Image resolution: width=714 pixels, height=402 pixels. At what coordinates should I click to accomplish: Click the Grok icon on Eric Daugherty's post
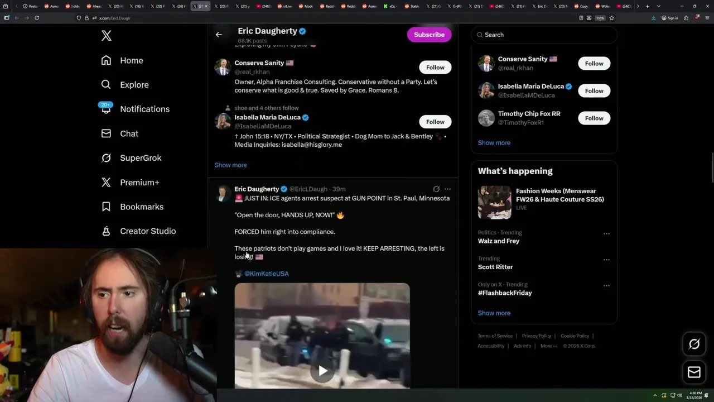pyautogui.click(x=436, y=189)
